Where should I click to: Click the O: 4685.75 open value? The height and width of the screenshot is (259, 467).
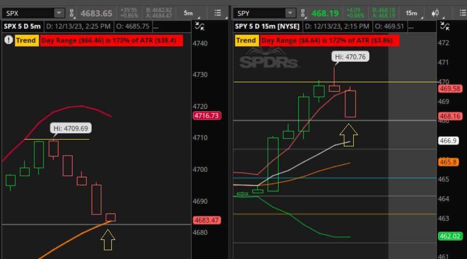click(132, 26)
